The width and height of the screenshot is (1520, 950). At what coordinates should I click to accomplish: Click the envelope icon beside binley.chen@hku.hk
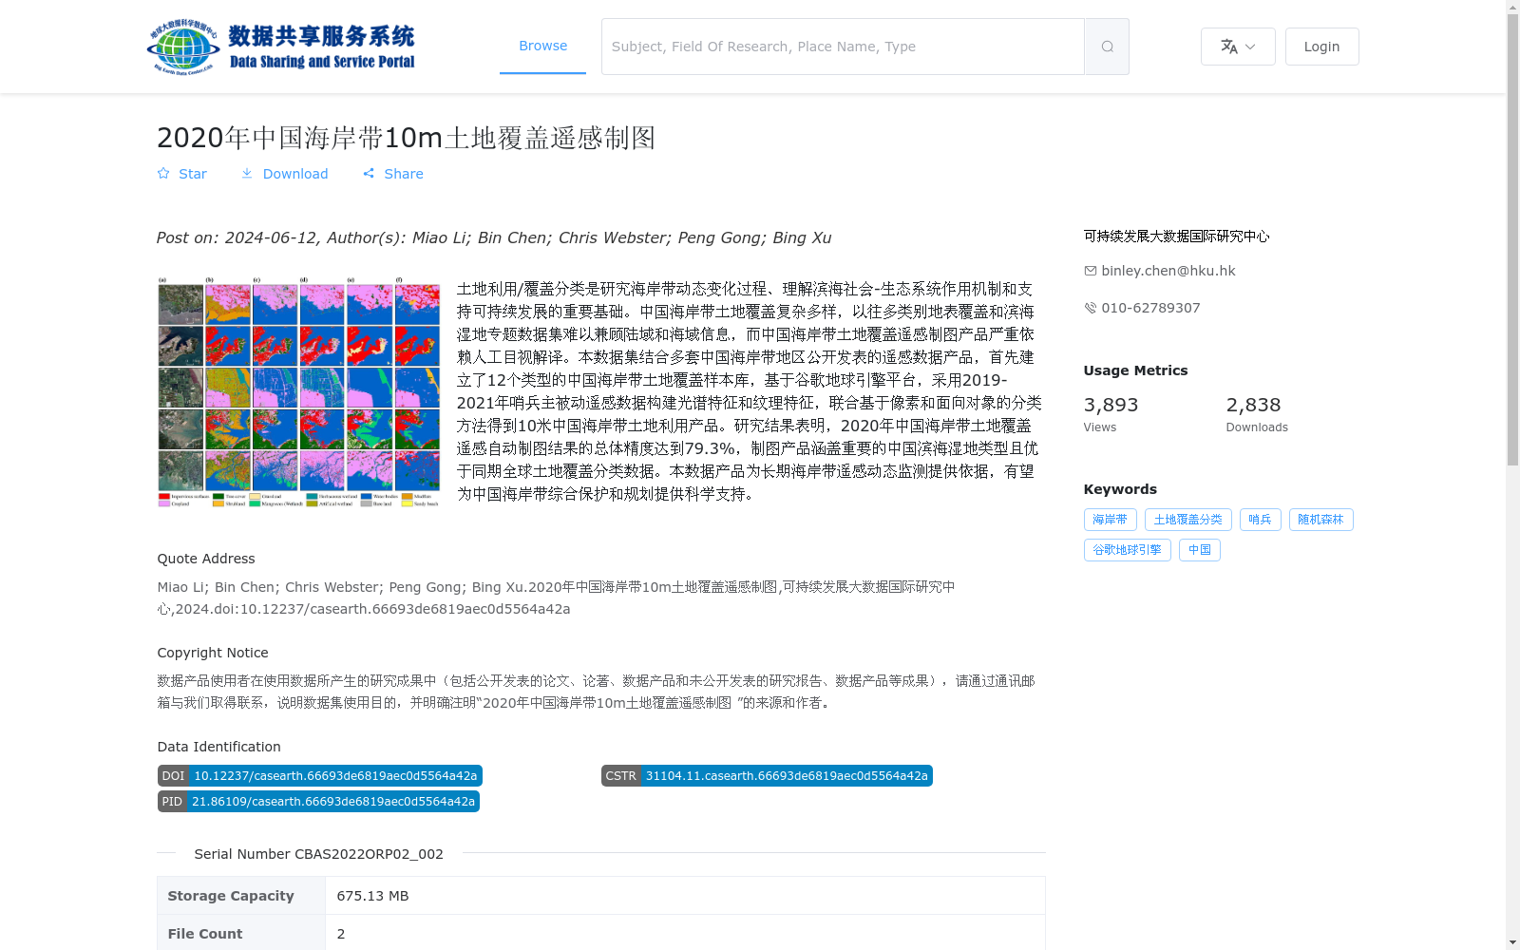pos(1091,271)
